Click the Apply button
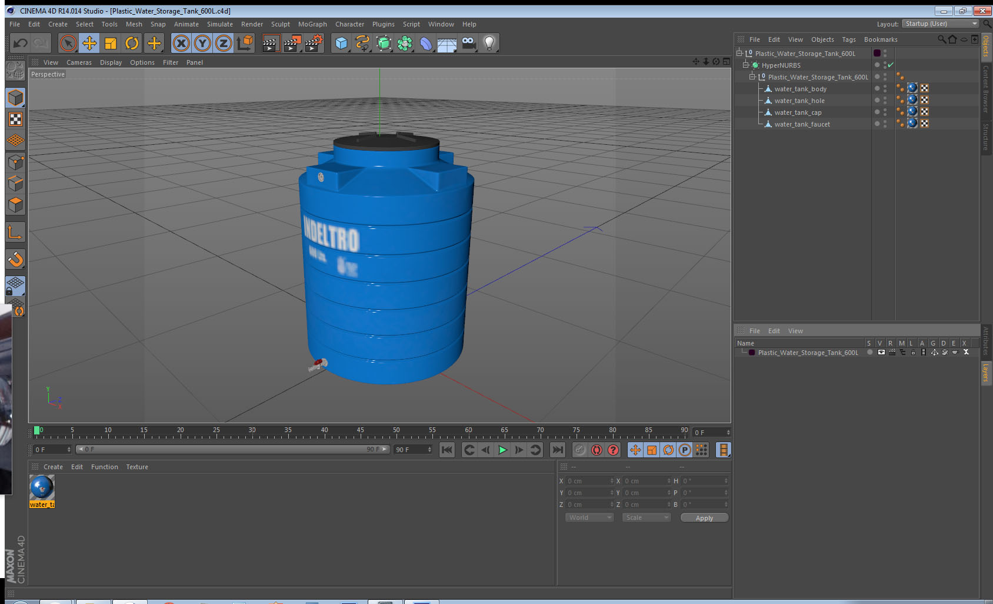 pyautogui.click(x=704, y=517)
